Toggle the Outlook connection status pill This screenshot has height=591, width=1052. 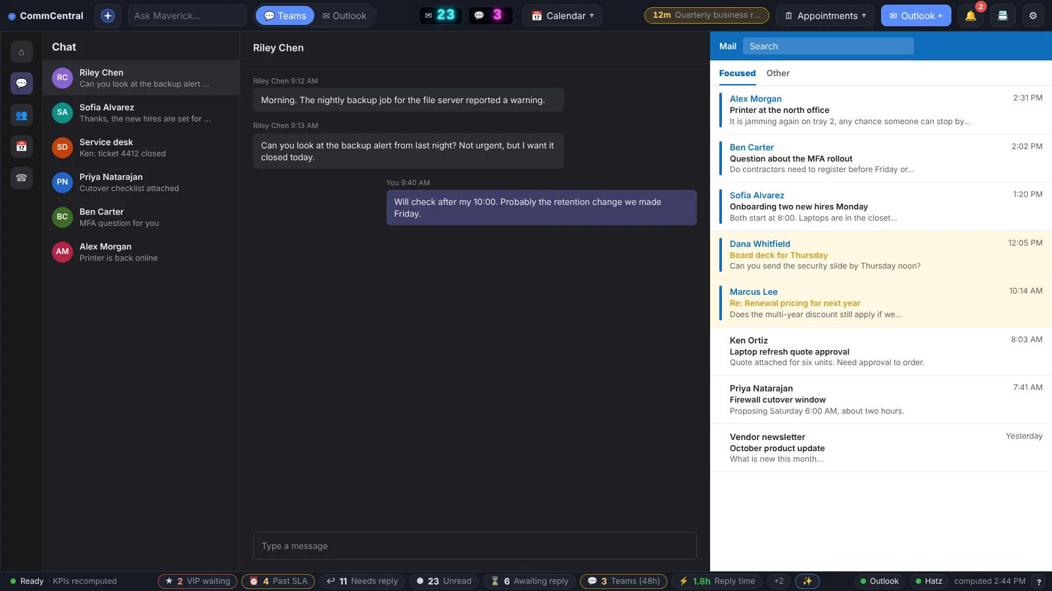880,581
